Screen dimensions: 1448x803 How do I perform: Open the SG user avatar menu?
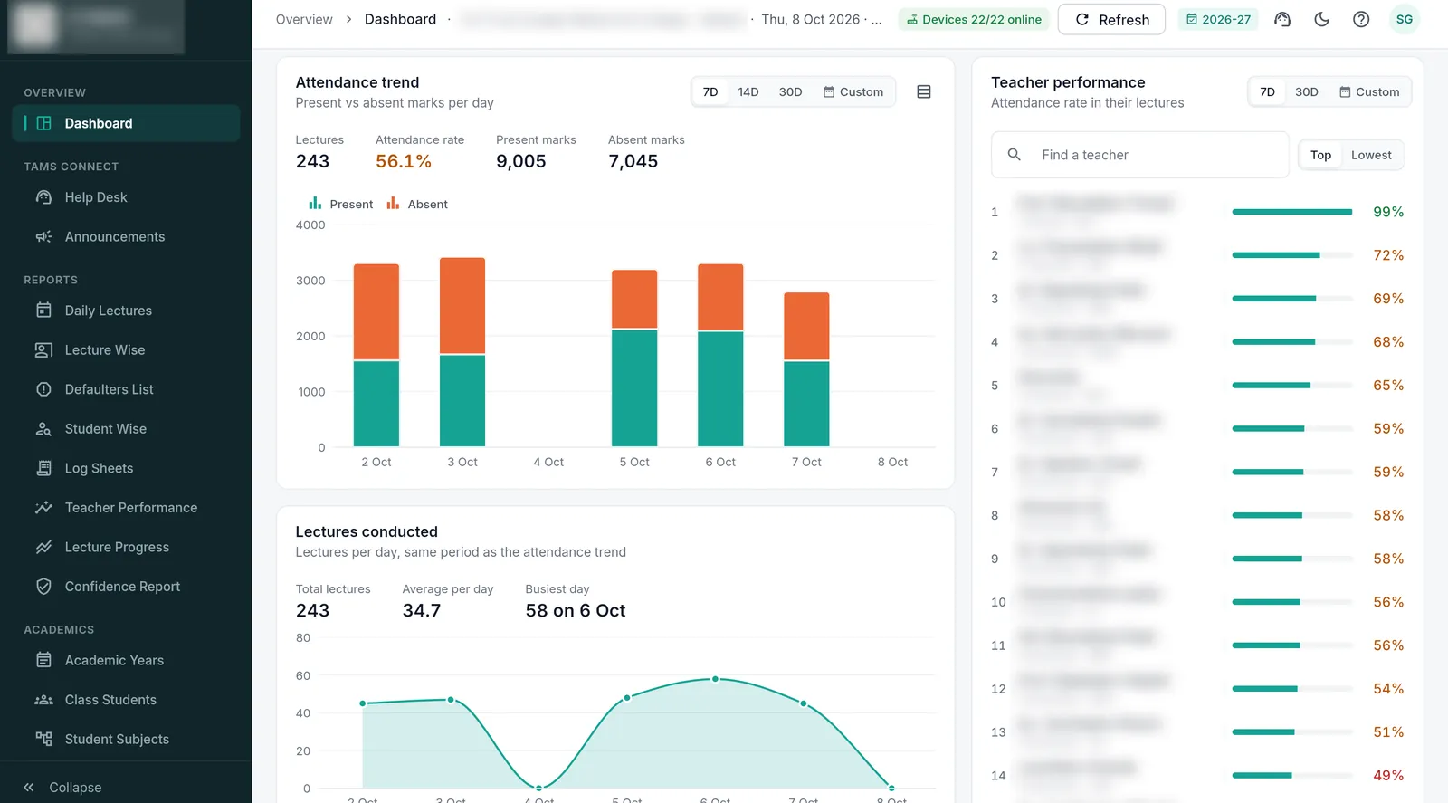1405,19
